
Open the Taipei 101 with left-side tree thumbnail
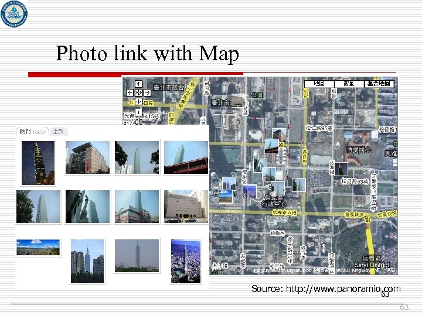(x=39, y=207)
